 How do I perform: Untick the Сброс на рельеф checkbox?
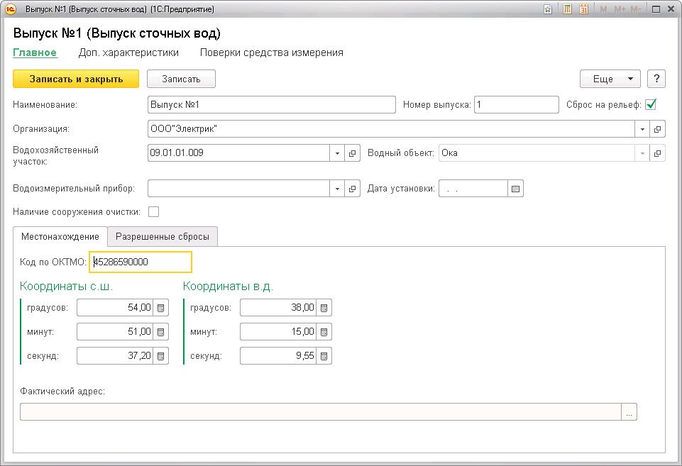coord(651,105)
